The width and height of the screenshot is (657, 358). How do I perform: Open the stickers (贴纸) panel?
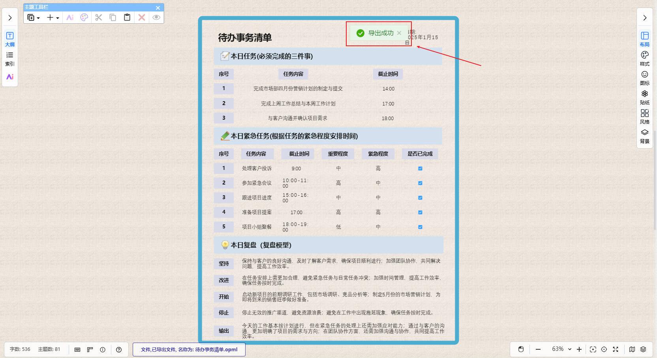(644, 97)
